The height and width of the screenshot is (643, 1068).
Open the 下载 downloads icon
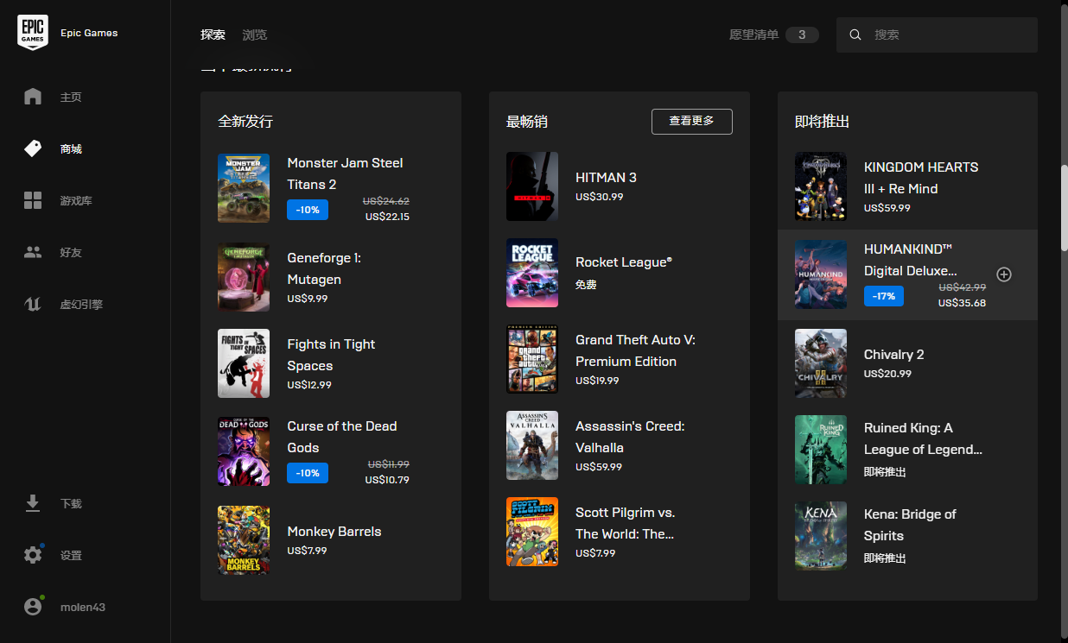point(33,503)
